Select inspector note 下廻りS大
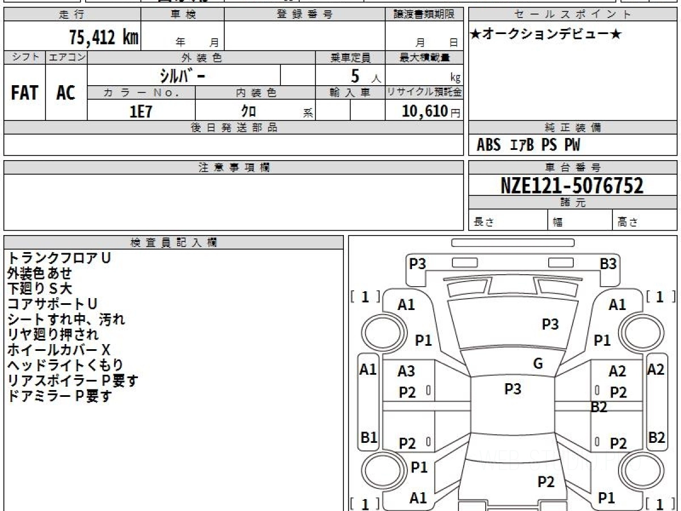The height and width of the screenshot is (511, 681). (x=40, y=288)
